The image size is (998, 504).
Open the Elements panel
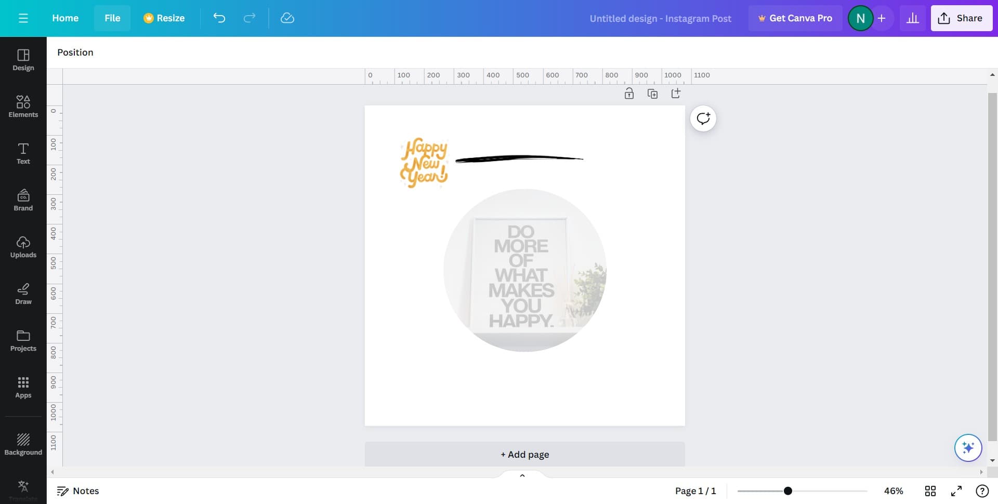23,107
